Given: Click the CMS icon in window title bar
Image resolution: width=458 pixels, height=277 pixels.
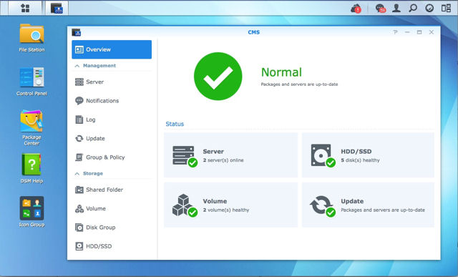Looking at the screenshot, I should (77, 32).
